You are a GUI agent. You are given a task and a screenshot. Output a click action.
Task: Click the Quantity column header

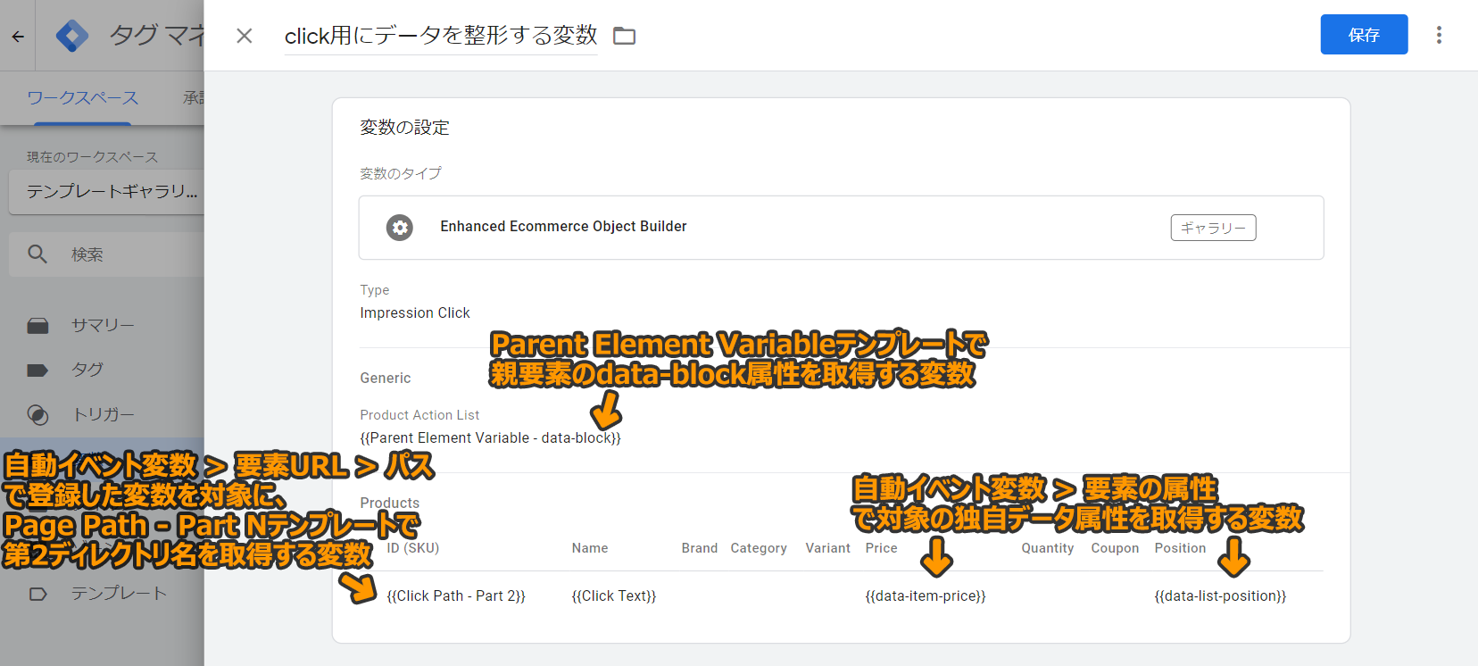1048,548
